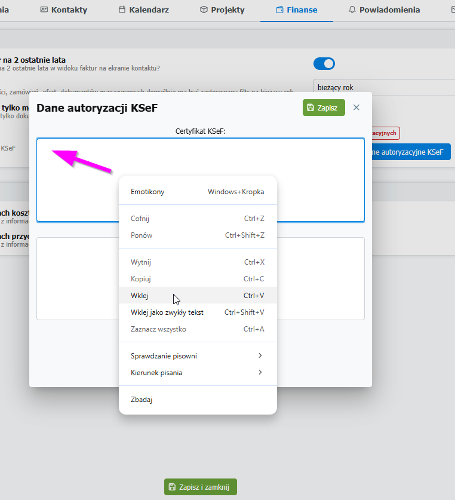Click the Finanse wallet icon
The width and height of the screenshot is (455, 500).
[279, 10]
